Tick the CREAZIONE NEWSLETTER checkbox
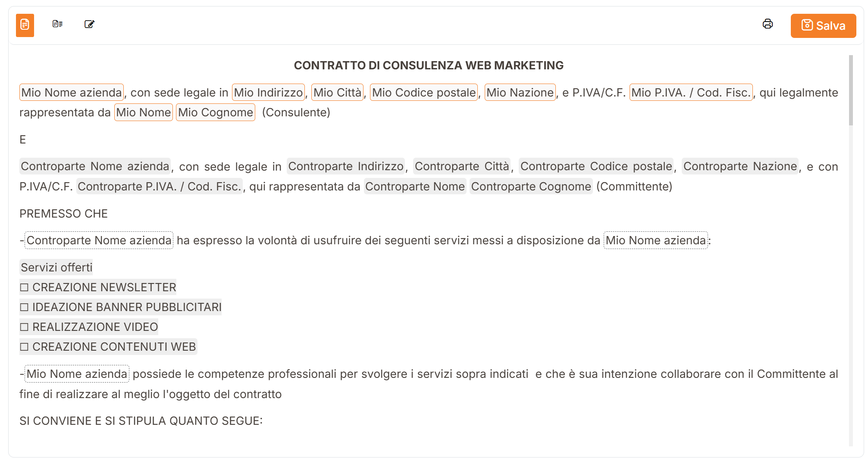The width and height of the screenshot is (868, 464). point(24,287)
